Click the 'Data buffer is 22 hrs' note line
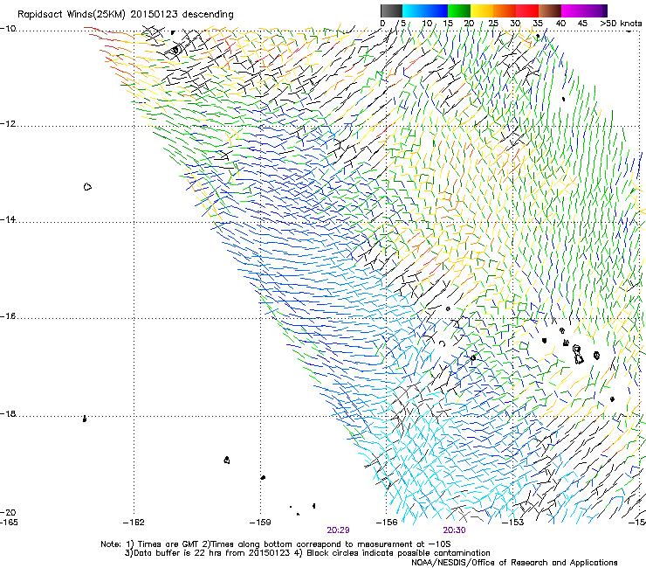This screenshot has width=646, height=568. (307, 553)
